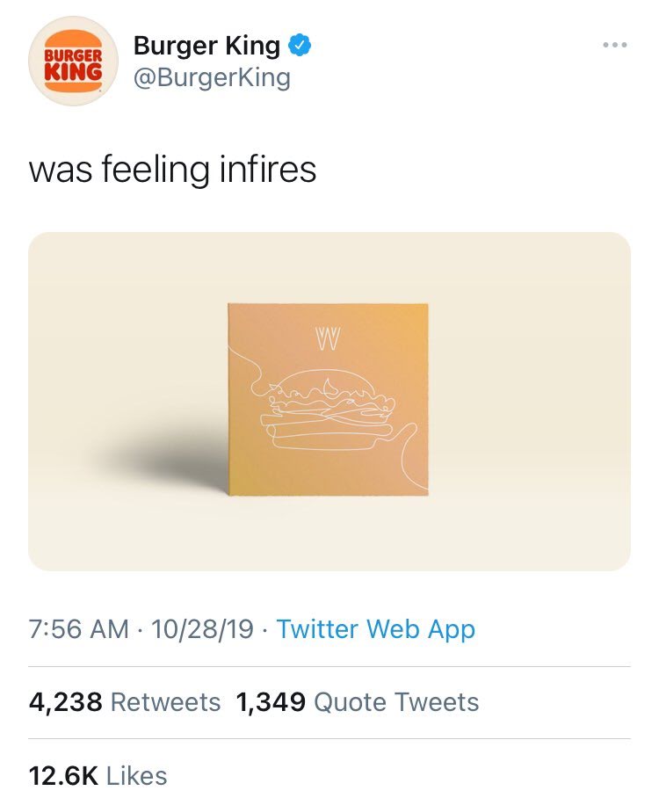Open the @BurgerKing handle link
659x798 pixels.
click(x=212, y=77)
